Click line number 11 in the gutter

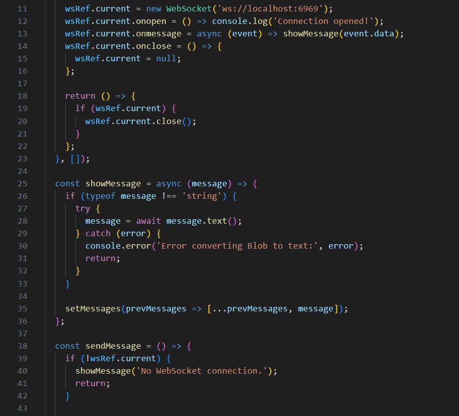pyautogui.click(x=22, y=9)
